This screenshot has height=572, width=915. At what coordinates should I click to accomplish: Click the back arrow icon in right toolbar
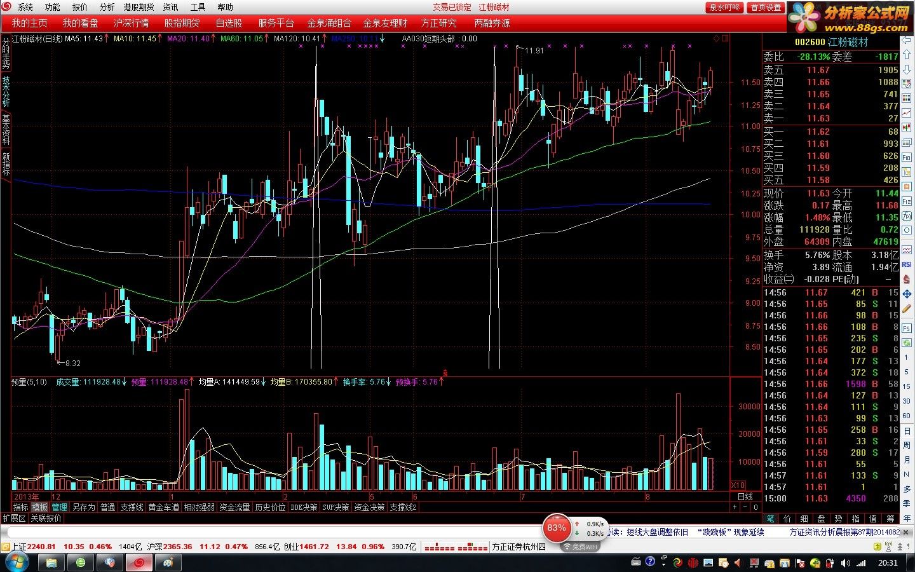[907, 39]
